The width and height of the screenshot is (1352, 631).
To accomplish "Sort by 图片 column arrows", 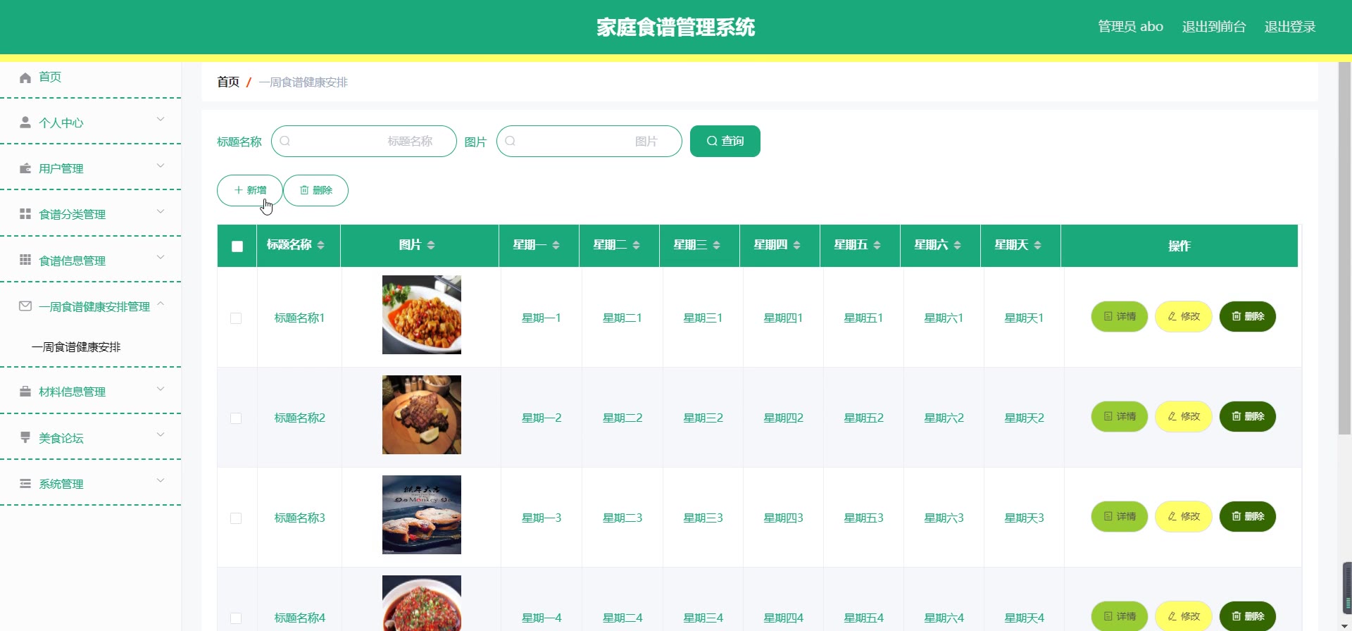I will (x=431, y=245).
